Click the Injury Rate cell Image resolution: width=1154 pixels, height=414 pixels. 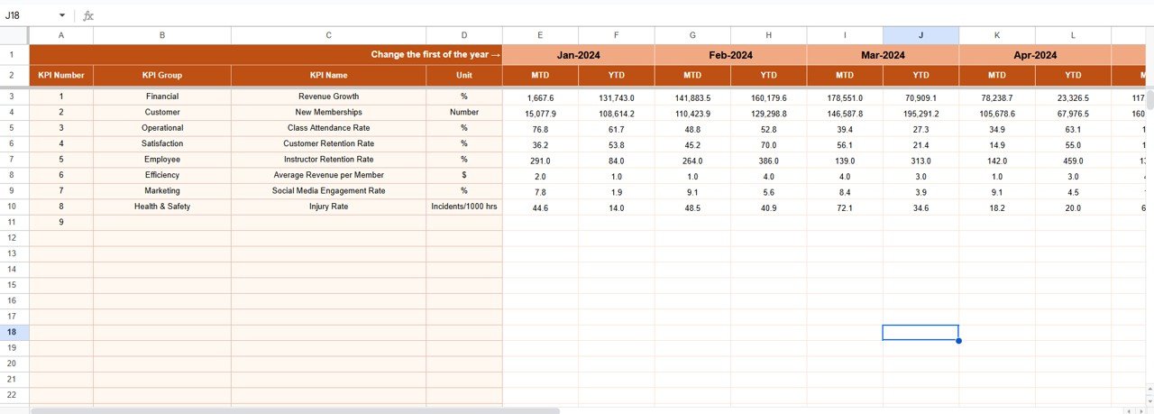coord(328,207)
